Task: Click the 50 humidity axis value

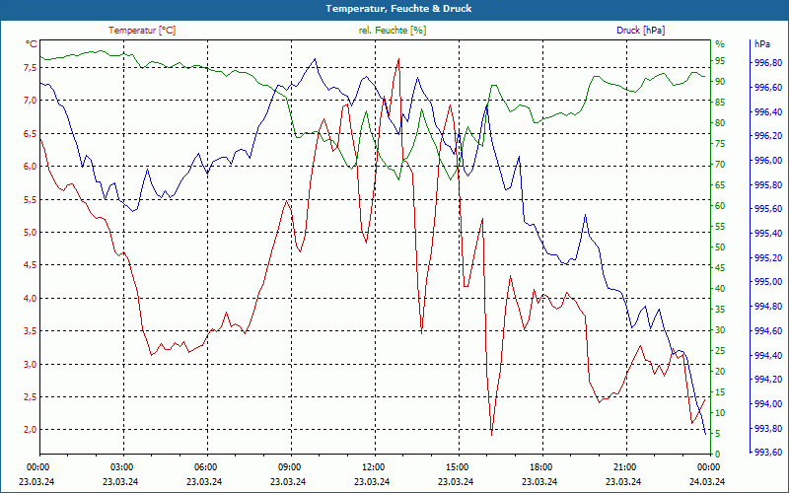Action: (721, 247)
